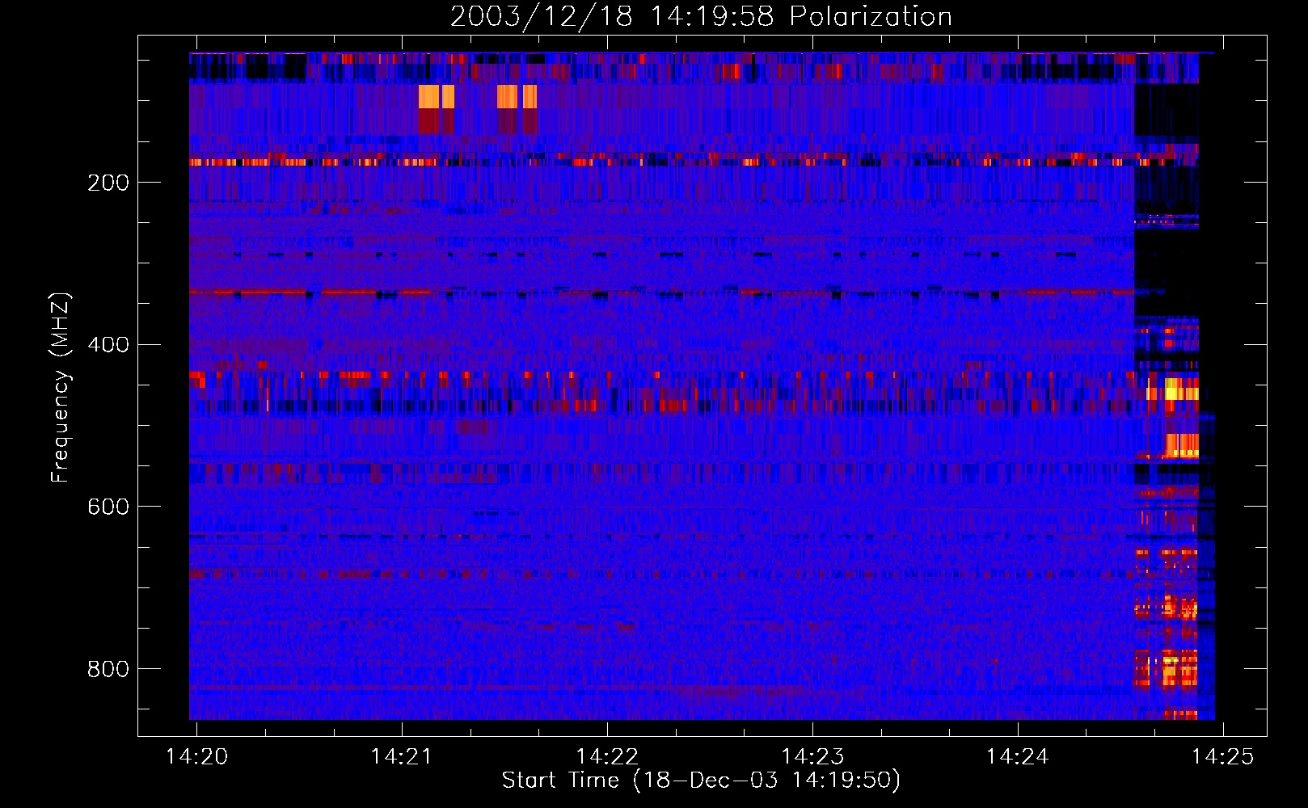Click the 200 frequency tick label

pyautogui.click(x=108, y=183)
